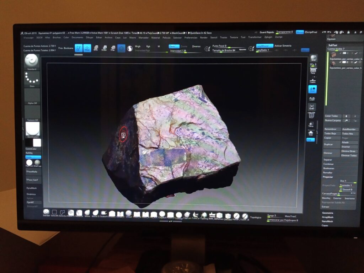Toggle the Rgb mode
Screen dimensions: 364x273
[x=148, y=47]
